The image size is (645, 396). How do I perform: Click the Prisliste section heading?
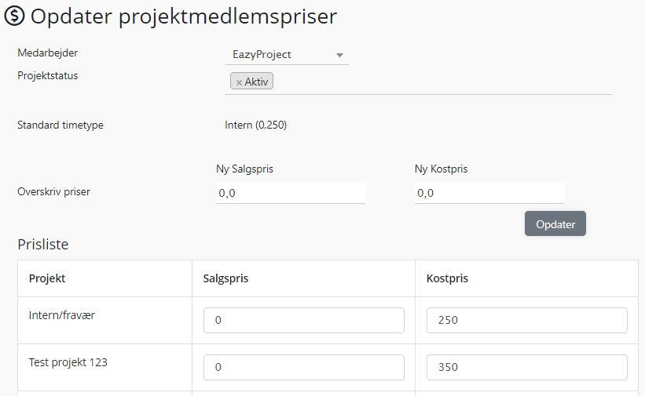42,245
